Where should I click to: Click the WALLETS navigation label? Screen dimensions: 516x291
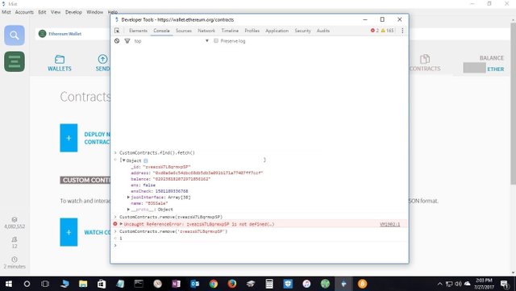[60, 69]
